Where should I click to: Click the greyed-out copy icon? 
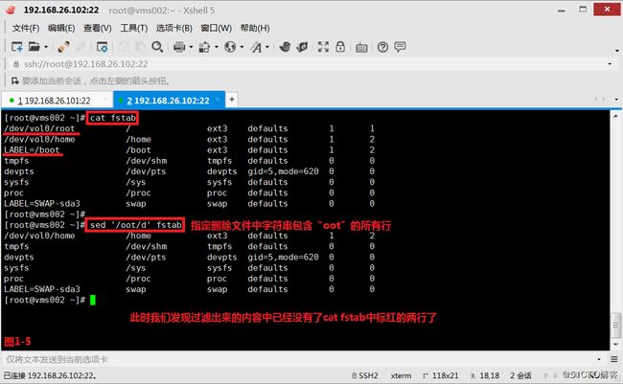click(x=124, y=47)
